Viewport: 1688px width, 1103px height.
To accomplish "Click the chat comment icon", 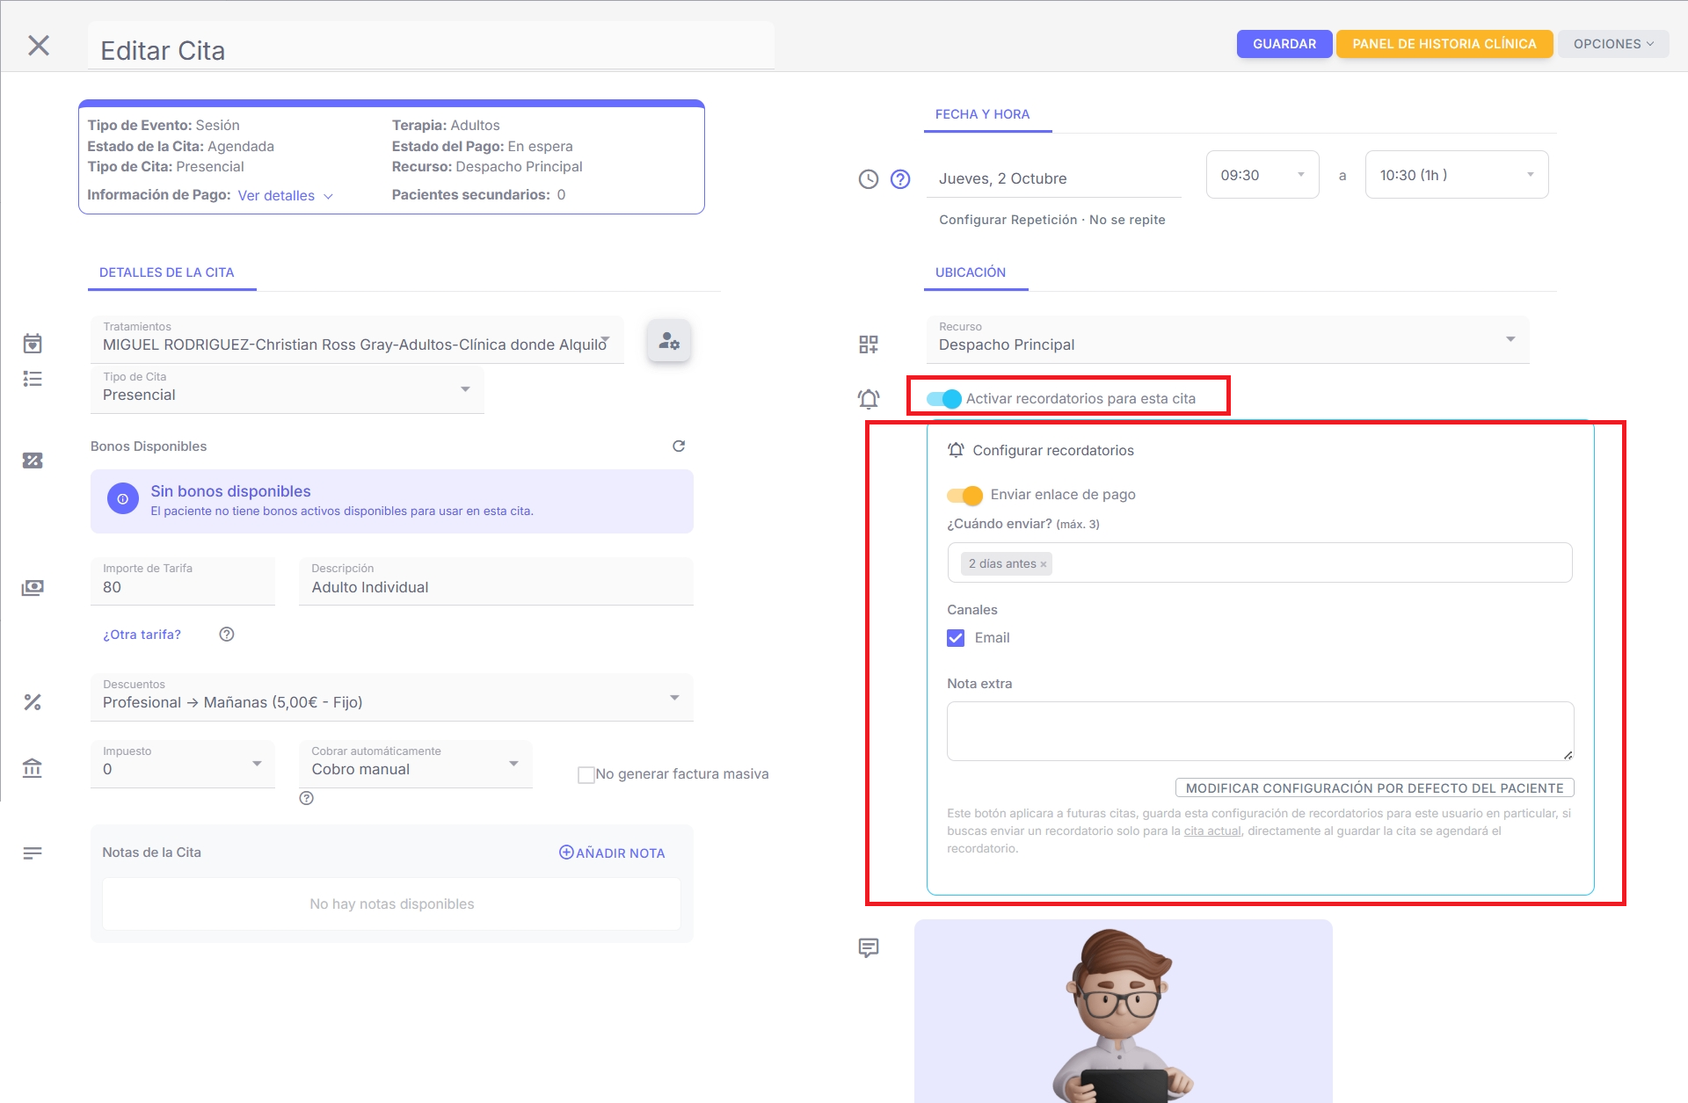I will tap(869, 947).
